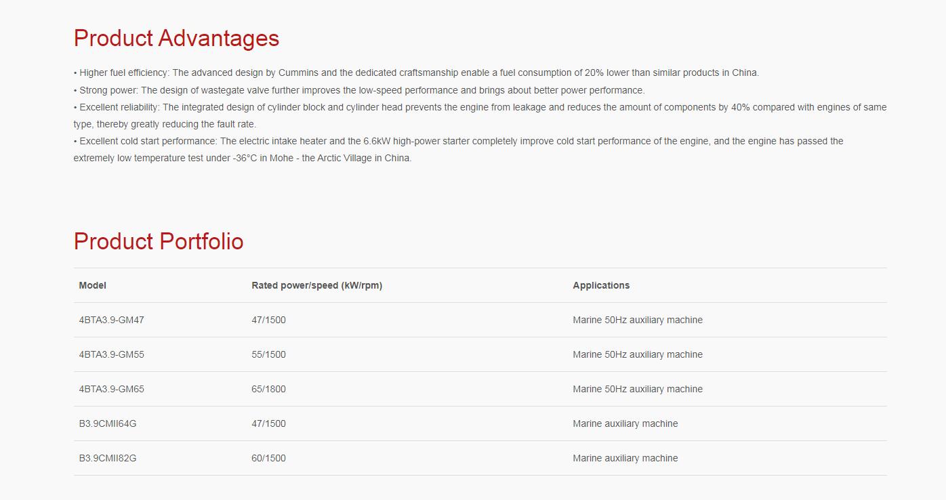This screenshot has width=946, height=500.
Task: Click the Product Advantages heading
Action: point(176,39)
